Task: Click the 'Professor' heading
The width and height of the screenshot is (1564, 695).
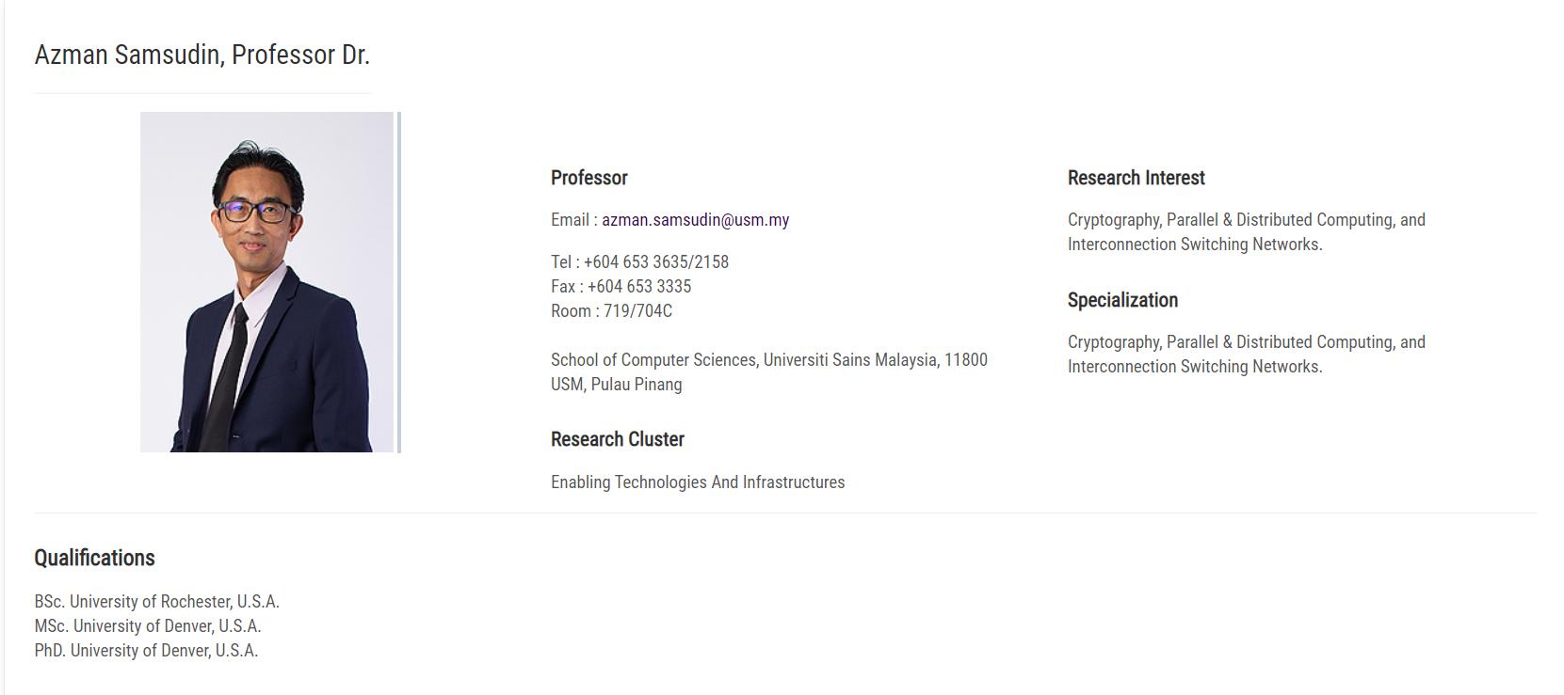Action: 589,178
